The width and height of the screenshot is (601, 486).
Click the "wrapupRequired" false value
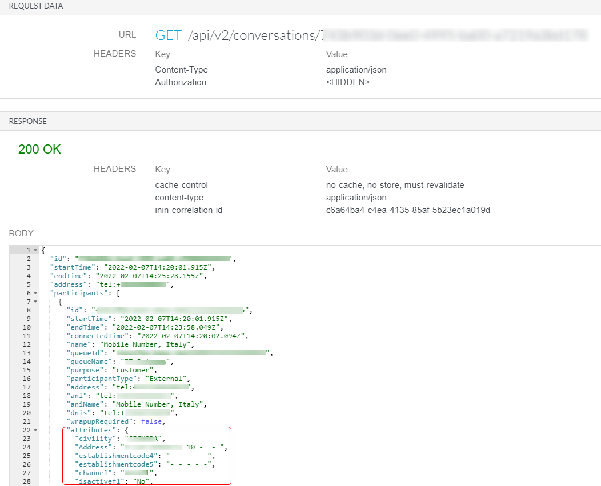[152, 421]
